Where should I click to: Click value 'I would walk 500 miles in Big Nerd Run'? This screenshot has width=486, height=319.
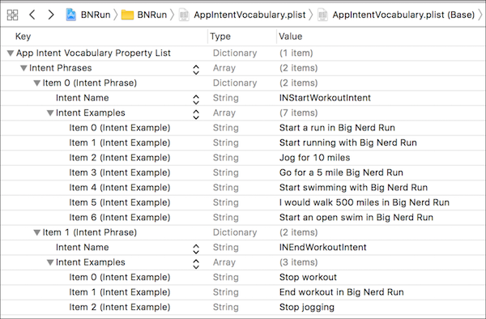364,202
